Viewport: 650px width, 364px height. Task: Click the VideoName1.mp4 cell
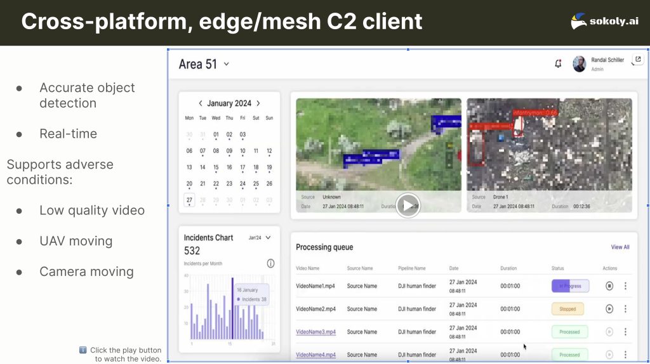click(315, 286)
